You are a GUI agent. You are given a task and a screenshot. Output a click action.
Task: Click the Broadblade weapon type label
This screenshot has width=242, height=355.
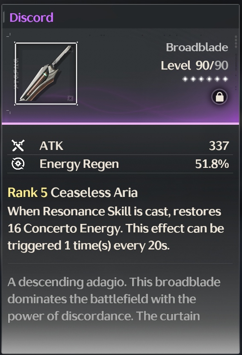point(197,47)
